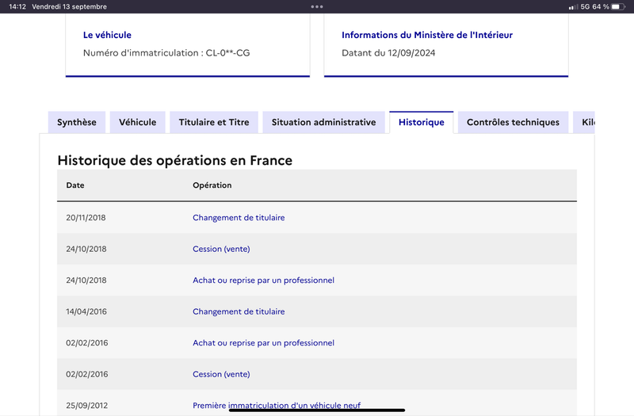
Task: Click Informations du Ministère de l'Intérieur title
Action: pyautogui.click(x=427, y=35)
